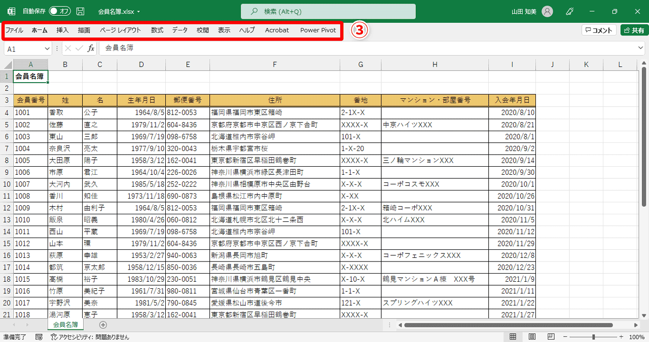Open the Name Box dropdown
Viewport: 649px width, 342px height.
point(48,47)
